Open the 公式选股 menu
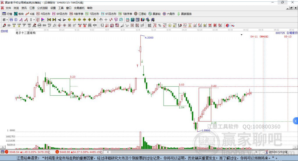The height and width of the screenshot is (161, 298). [x=42, y=8]
